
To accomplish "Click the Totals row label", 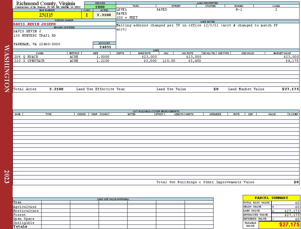I will click(x=20, y=226).
